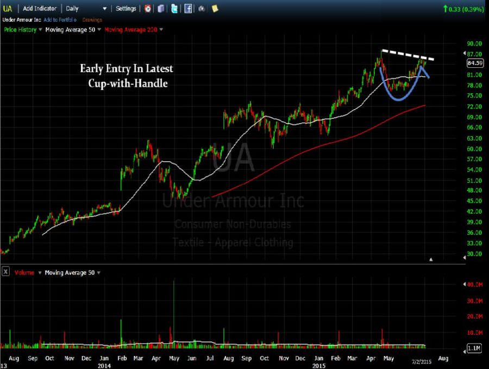Expand the Moving Average 50 price dropdown
This screenshot has height=369, width=489.
coord(99,29)
